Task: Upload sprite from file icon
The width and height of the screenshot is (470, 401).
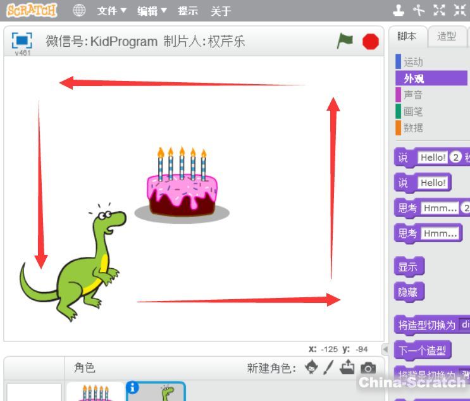Action: click(x=347, y=367)
